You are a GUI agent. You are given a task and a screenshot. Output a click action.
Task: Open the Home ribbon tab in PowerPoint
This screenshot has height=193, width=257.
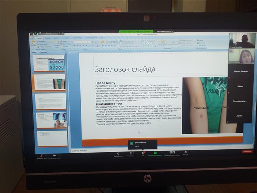(39, 37)
